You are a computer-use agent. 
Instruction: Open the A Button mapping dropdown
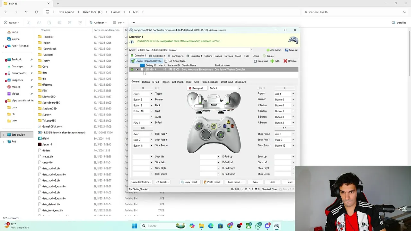coord(293,123)
